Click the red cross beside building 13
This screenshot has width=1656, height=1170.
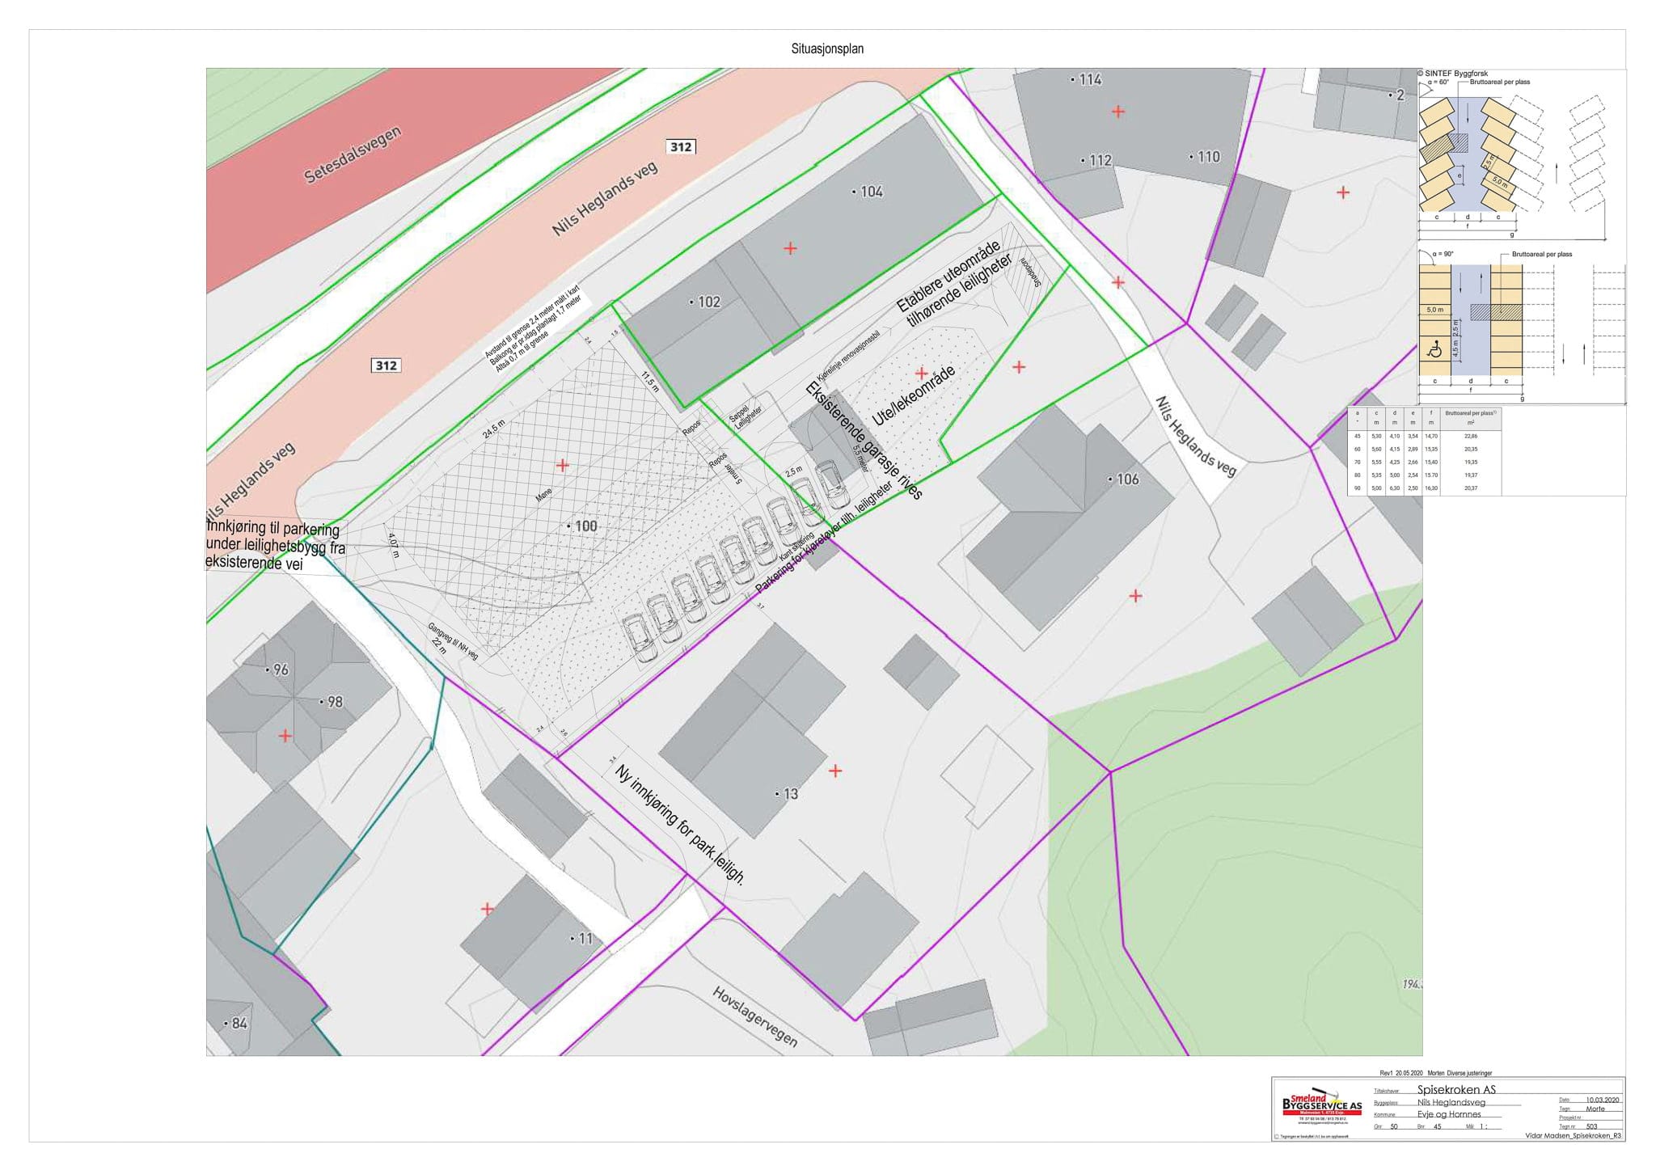pyautogui.click(x=835, y=771)
